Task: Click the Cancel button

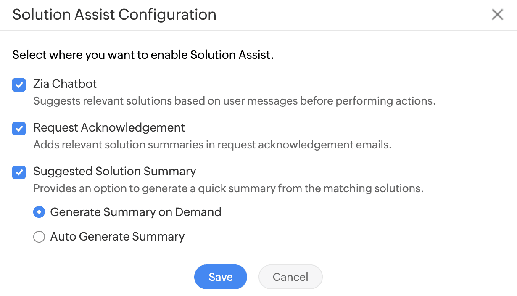Action: 290,277
